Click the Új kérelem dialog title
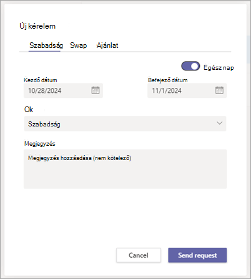Viewport: 251px width, 279px height. [37, 26]
